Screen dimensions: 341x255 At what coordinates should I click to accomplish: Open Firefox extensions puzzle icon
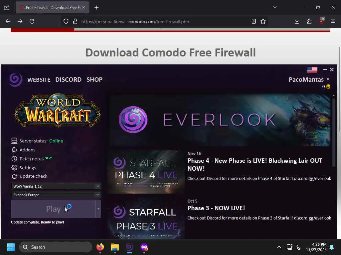tap(309, 21)
